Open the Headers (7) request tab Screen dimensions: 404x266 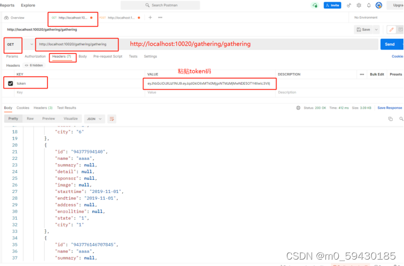61,57
